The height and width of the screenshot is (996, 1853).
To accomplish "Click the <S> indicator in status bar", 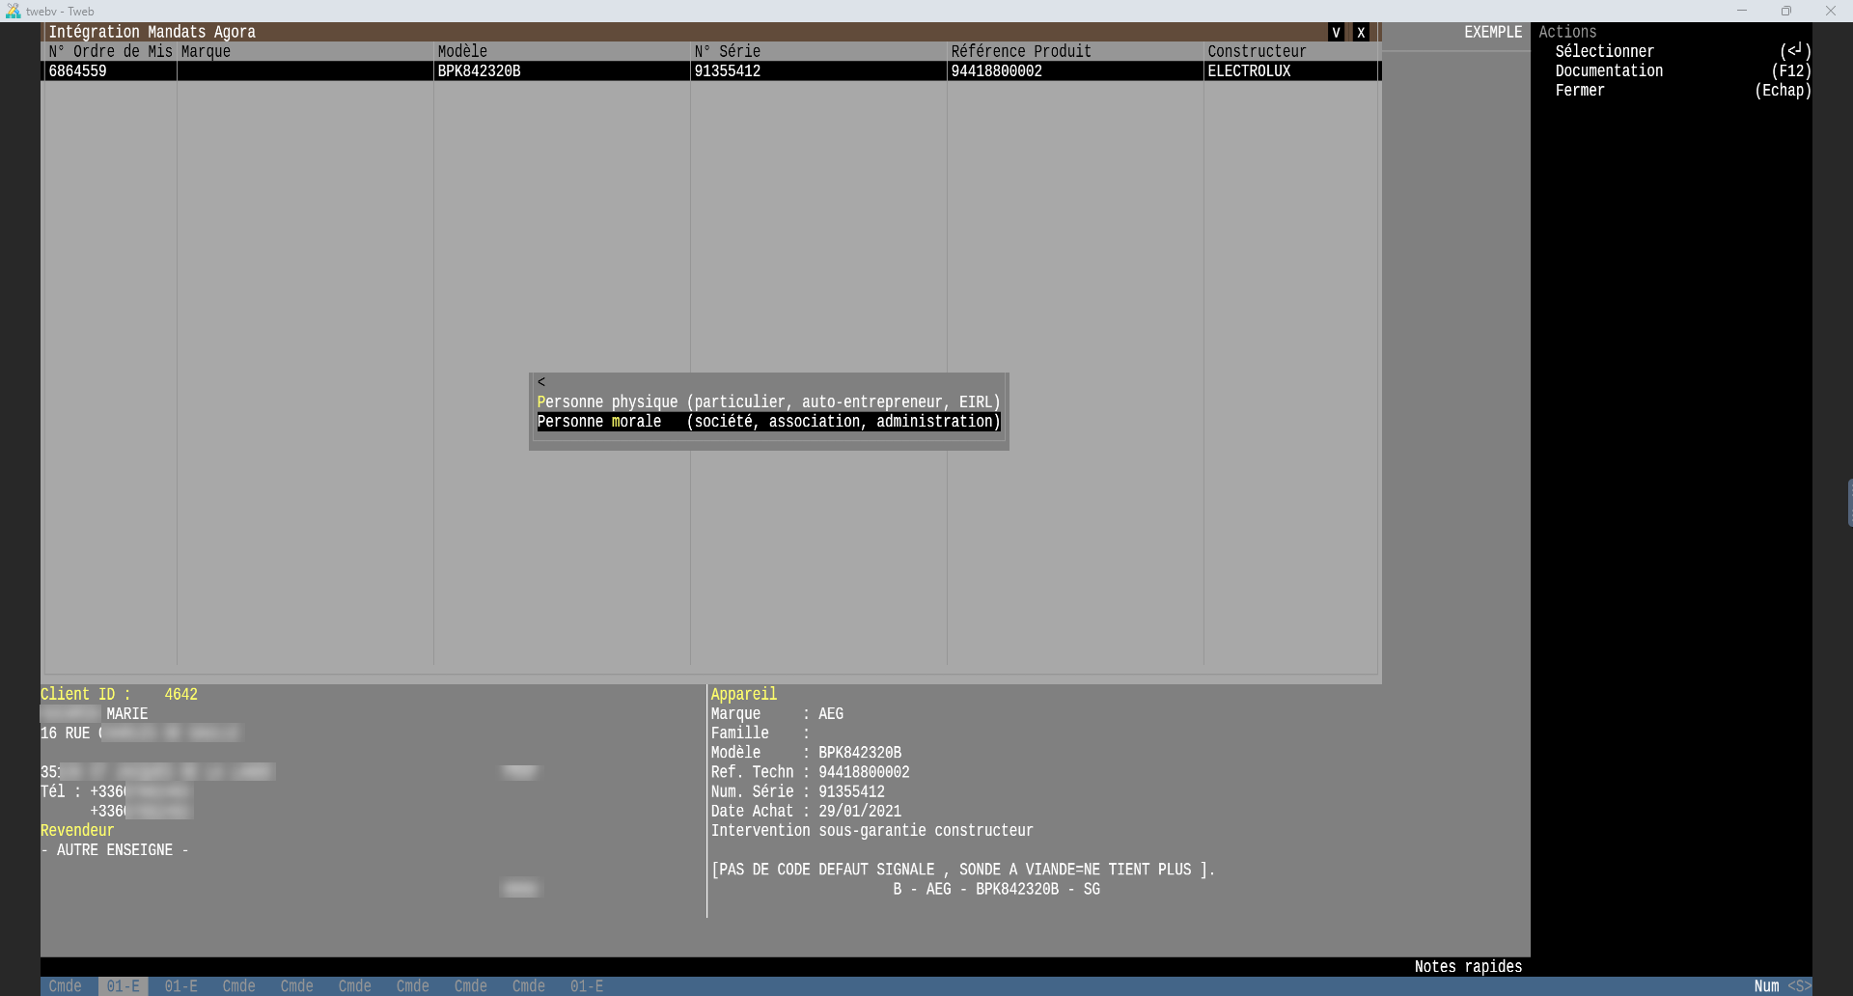I will (1798, 985).
